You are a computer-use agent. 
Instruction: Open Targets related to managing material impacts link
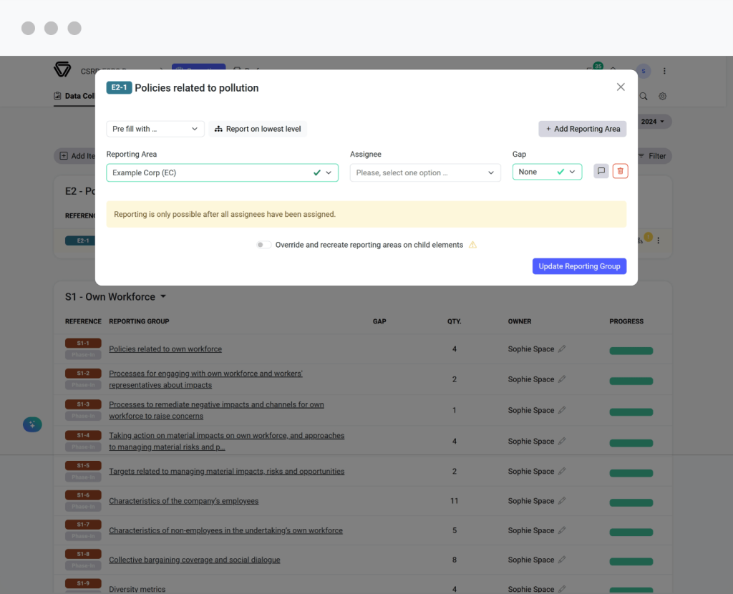(226, 471)
